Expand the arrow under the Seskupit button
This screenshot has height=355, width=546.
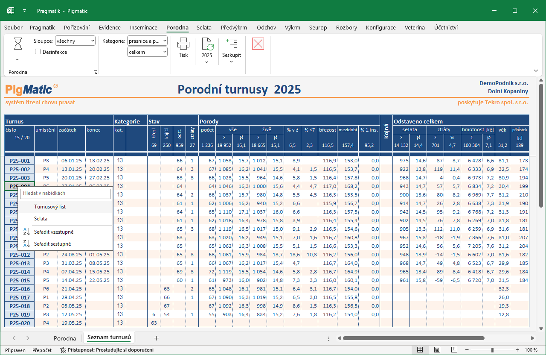tap(232, 62)
